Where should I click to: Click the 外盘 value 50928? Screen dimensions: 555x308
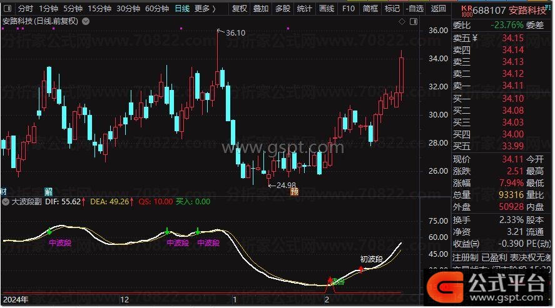pos(511,207)
